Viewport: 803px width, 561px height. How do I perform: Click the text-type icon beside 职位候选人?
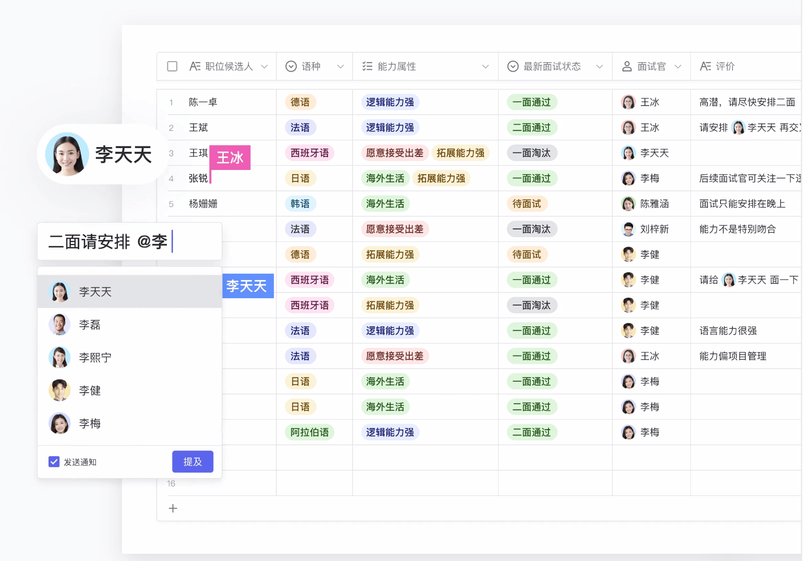coord(194,66)
